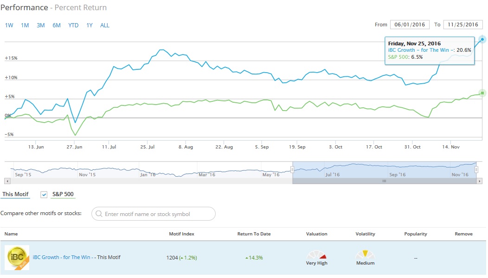Viewport: 488px width, 278px height.
Task: Click the green S&P 500 endpoint marker
Action: (x=482, y=93)
